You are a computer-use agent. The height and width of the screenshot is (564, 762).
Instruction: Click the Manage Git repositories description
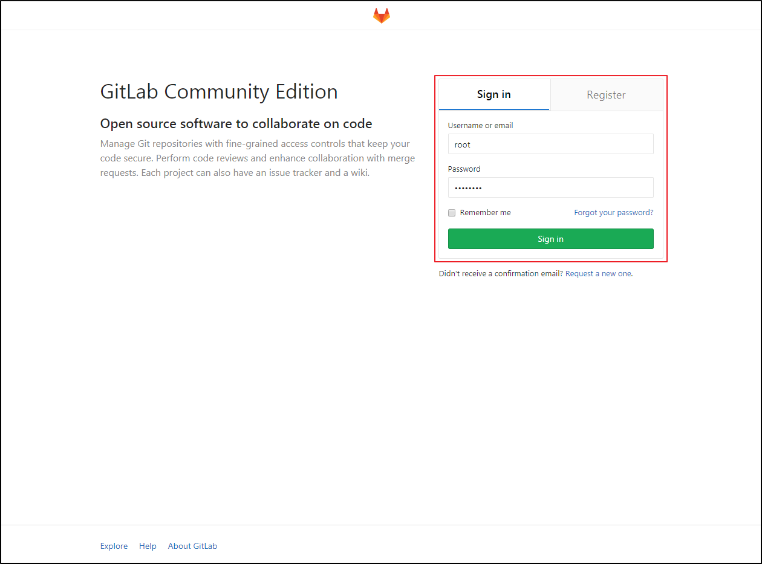(258, 158)
